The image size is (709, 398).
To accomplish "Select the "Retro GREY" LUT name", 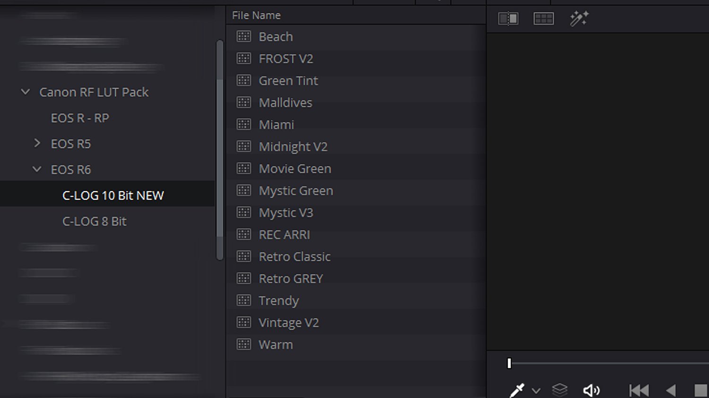I will tap(291, 279).
